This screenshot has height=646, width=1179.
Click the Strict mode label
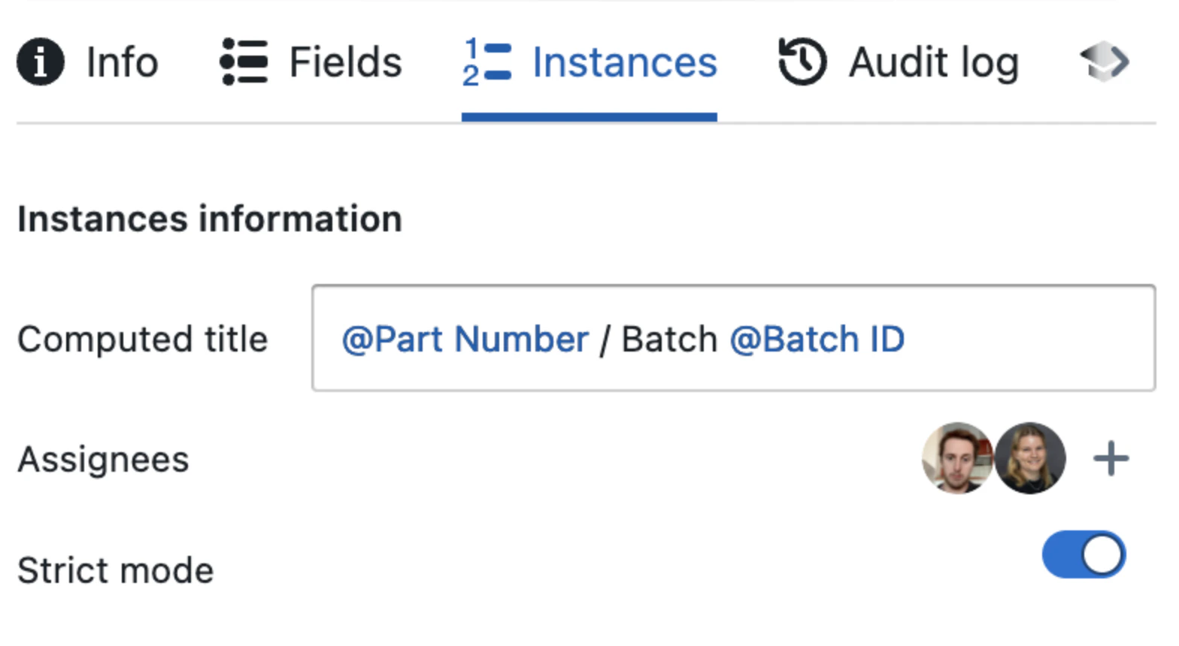coord(115,571)
